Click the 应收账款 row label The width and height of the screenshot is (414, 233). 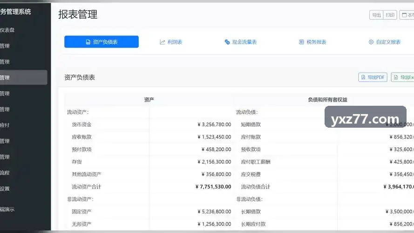pyautogui.click(x=81, y=137)
